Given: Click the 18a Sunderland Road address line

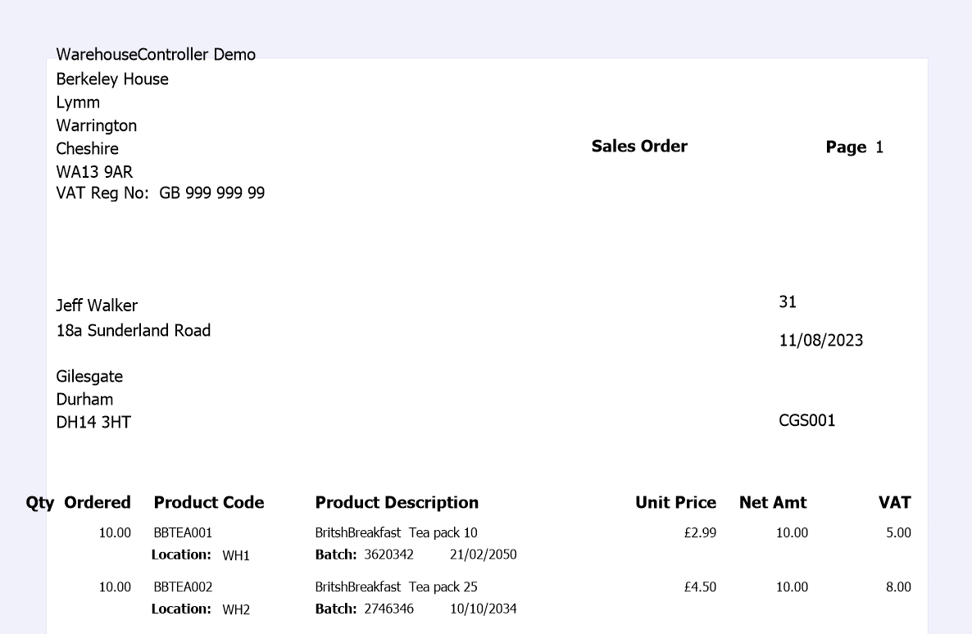Looking at the screenshot, I should coord(133,330).
